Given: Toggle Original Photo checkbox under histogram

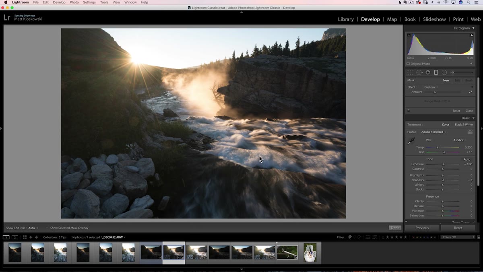Looking at the screenshot, I should coord(408,64).
